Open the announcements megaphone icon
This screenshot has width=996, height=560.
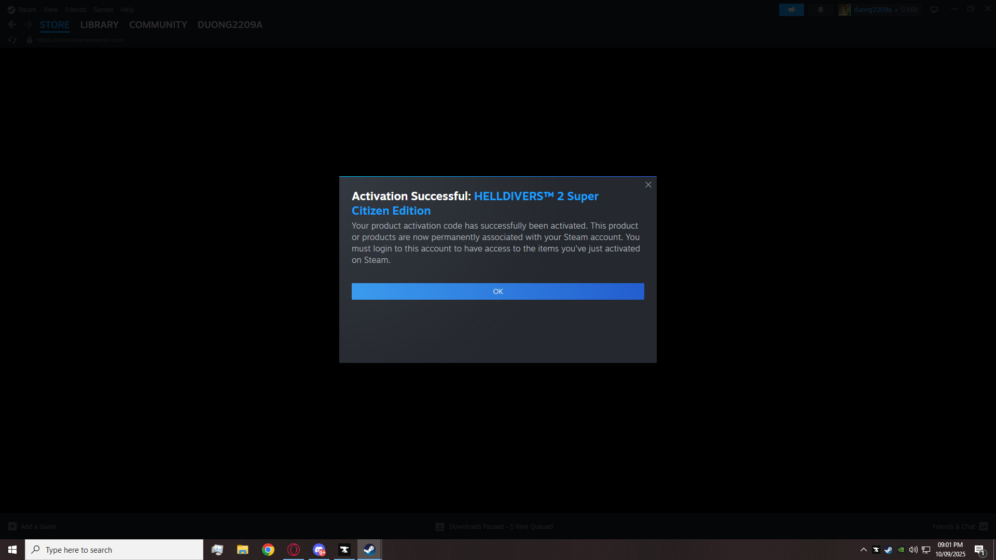point(791,10)
